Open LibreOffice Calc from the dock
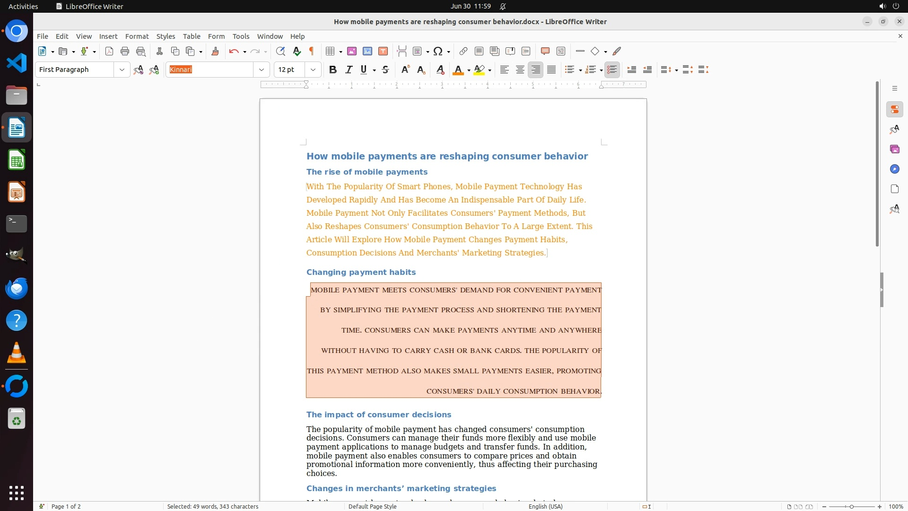This screenshot has height=511, width=908. 17,160
